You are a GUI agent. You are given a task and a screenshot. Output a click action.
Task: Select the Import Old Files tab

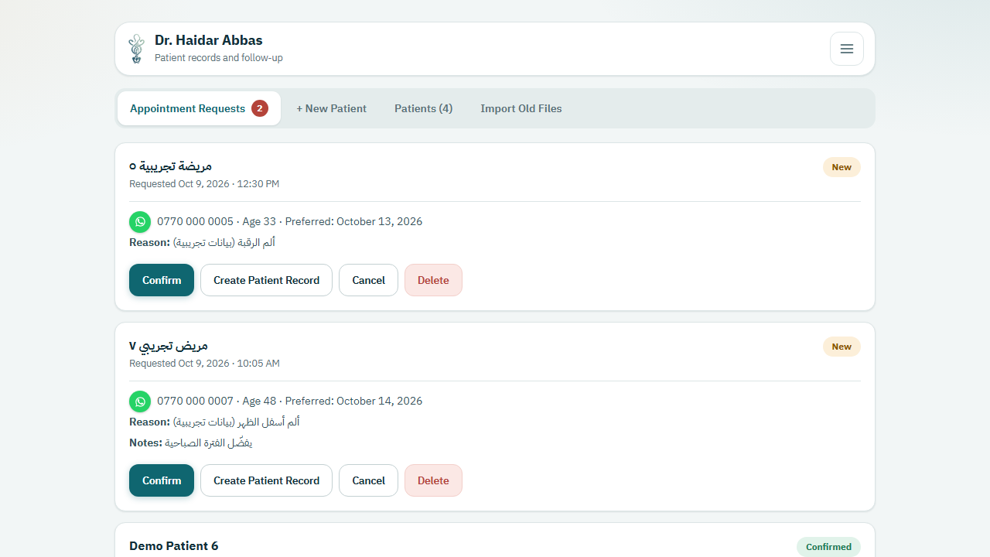click(x=521, y=108)
